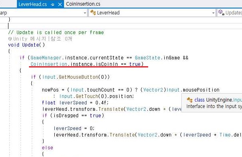
Task: Click 'CoinInsertion' in the underlined line
Action: 49,64
